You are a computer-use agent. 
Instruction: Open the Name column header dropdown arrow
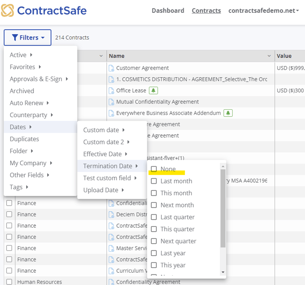[x=269, y=56]
